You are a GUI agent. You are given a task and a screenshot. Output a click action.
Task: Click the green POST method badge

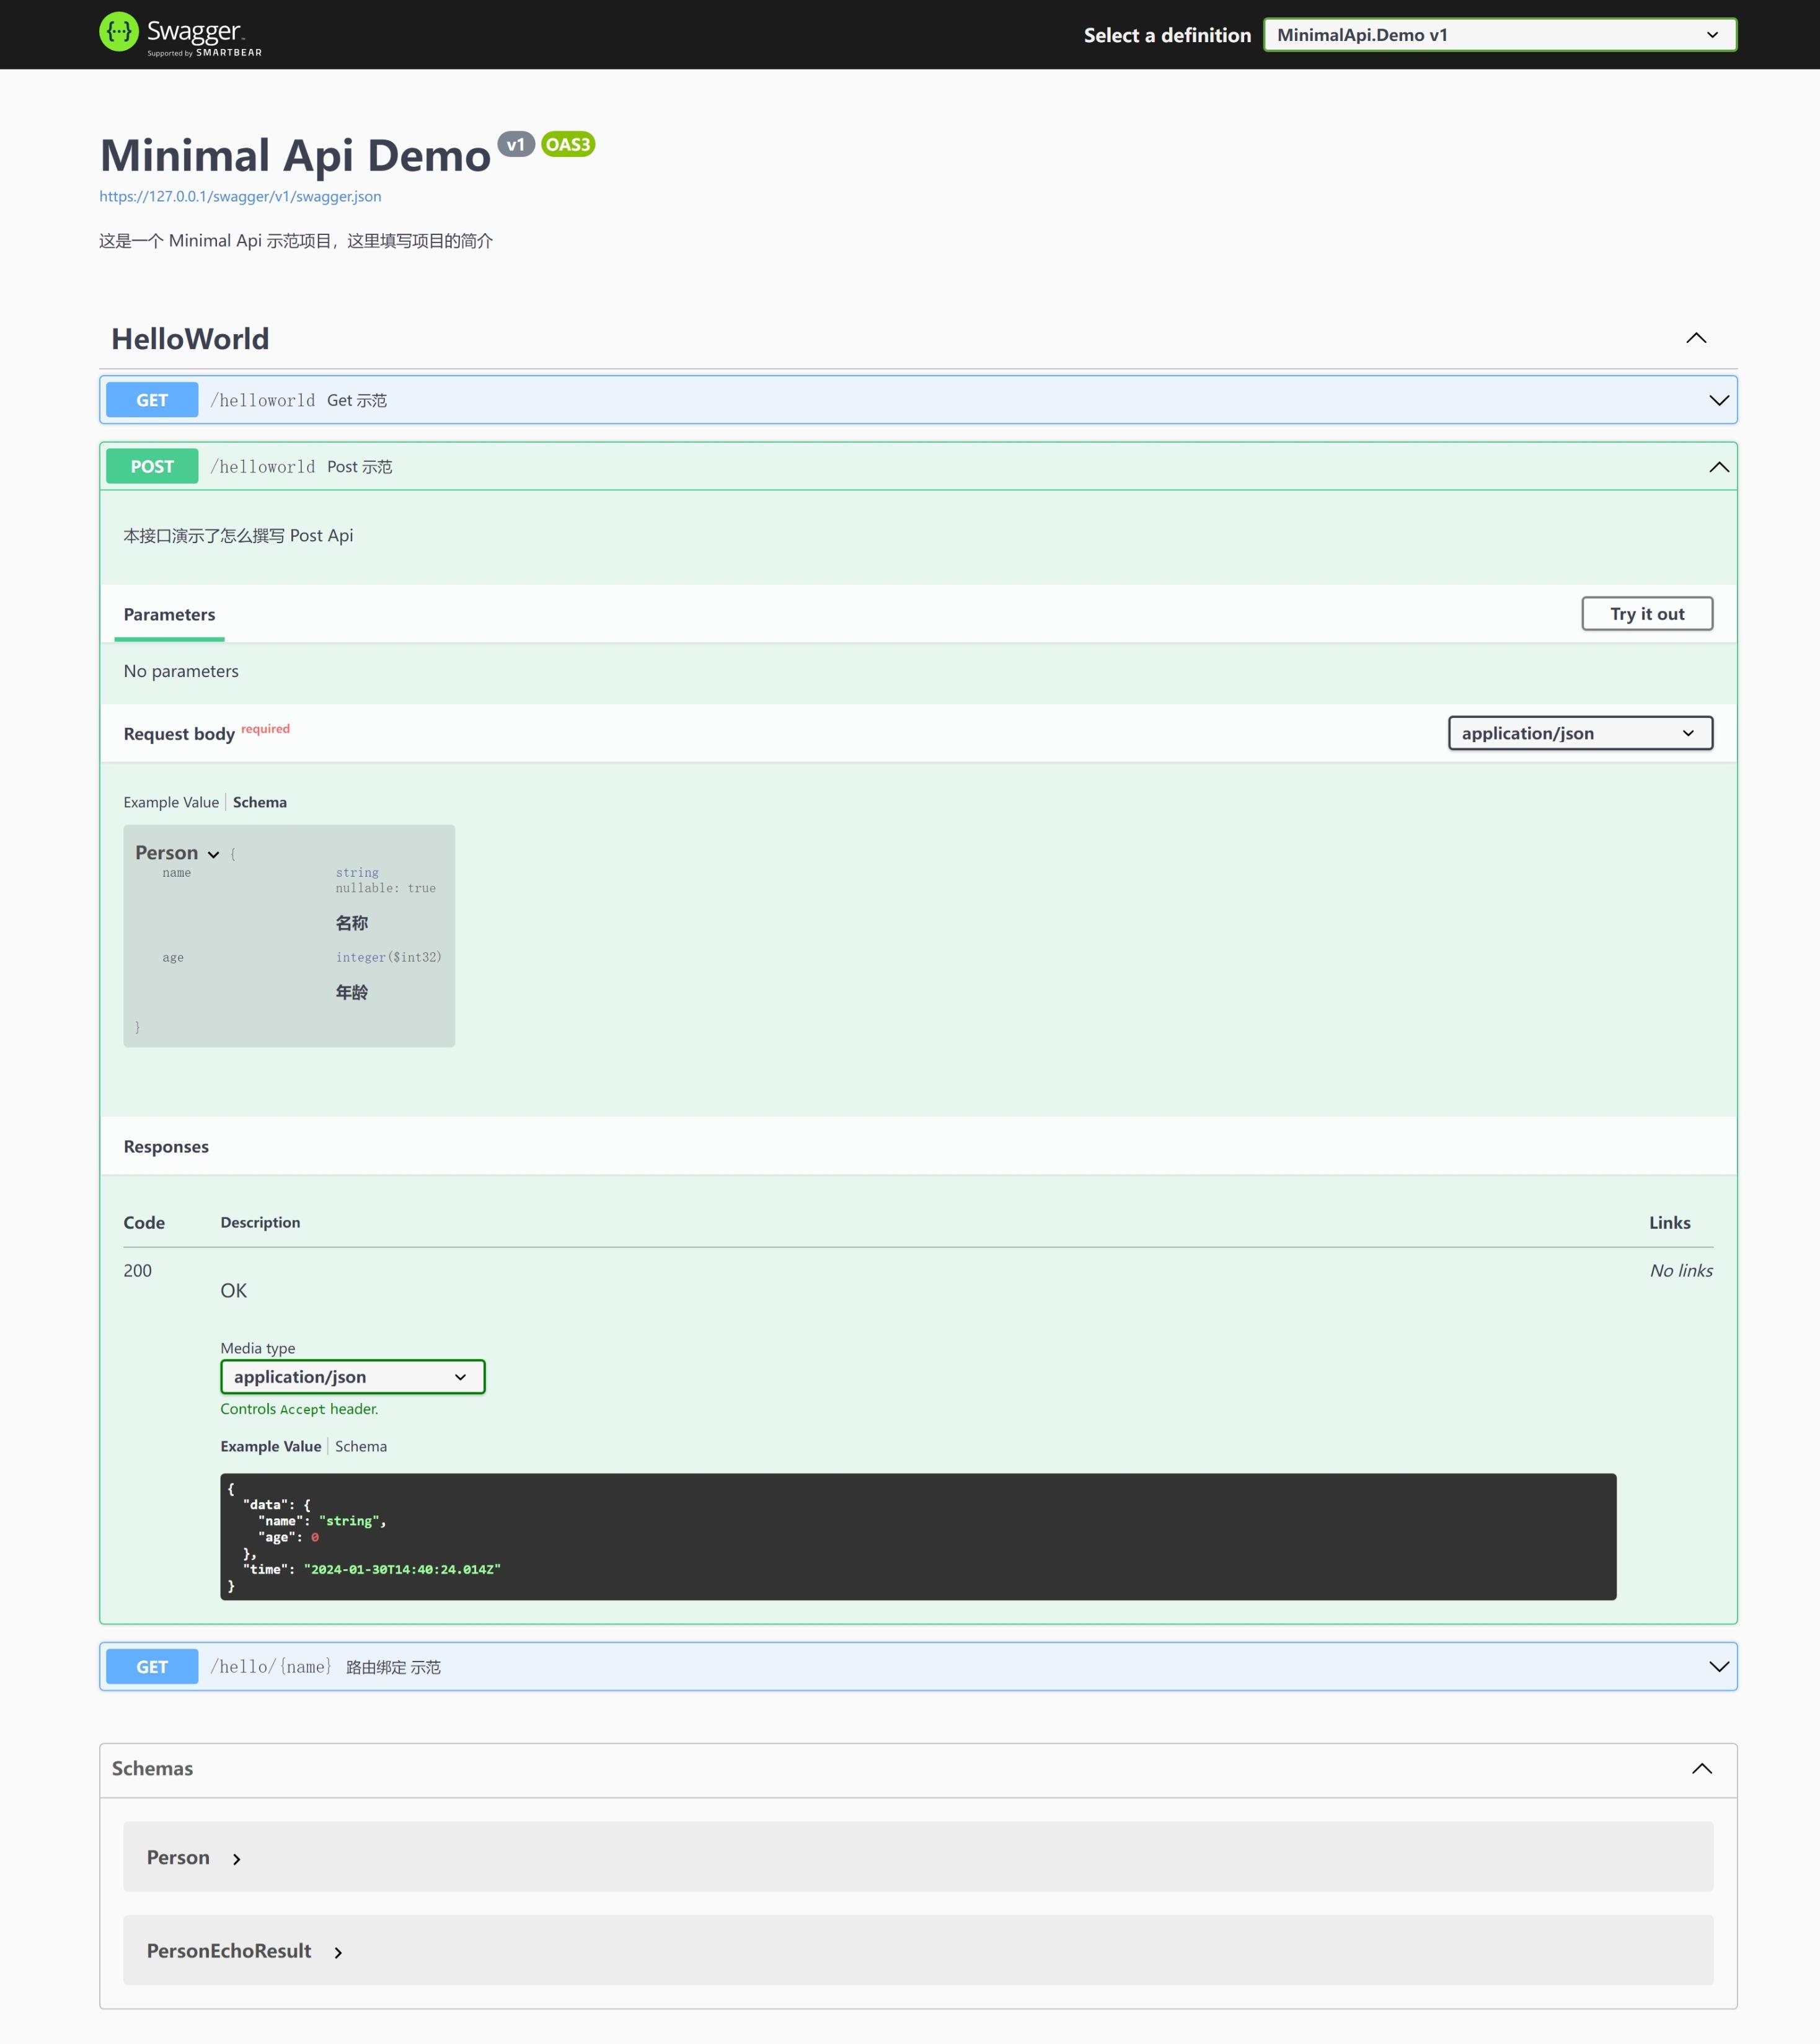coord(152,467)
